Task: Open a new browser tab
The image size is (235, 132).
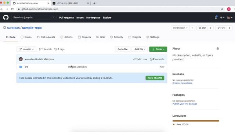Action: [x=94, y=3]
